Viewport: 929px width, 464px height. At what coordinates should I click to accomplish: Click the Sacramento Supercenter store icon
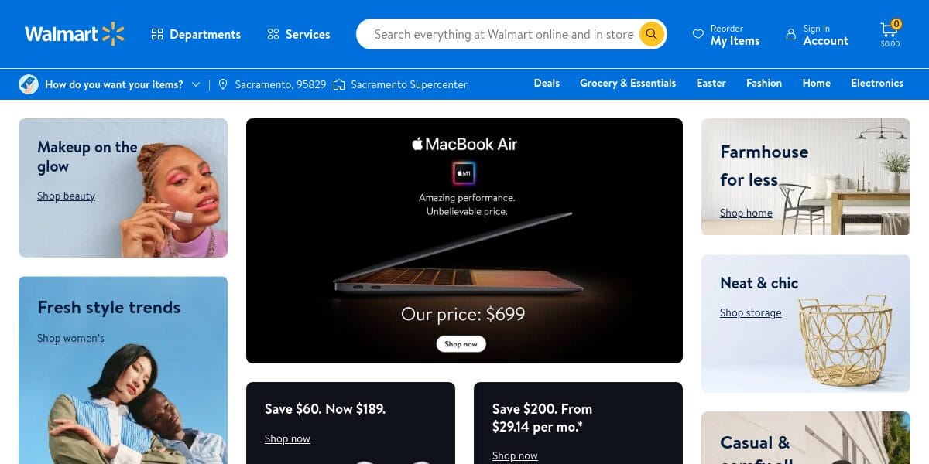[339, 84]
